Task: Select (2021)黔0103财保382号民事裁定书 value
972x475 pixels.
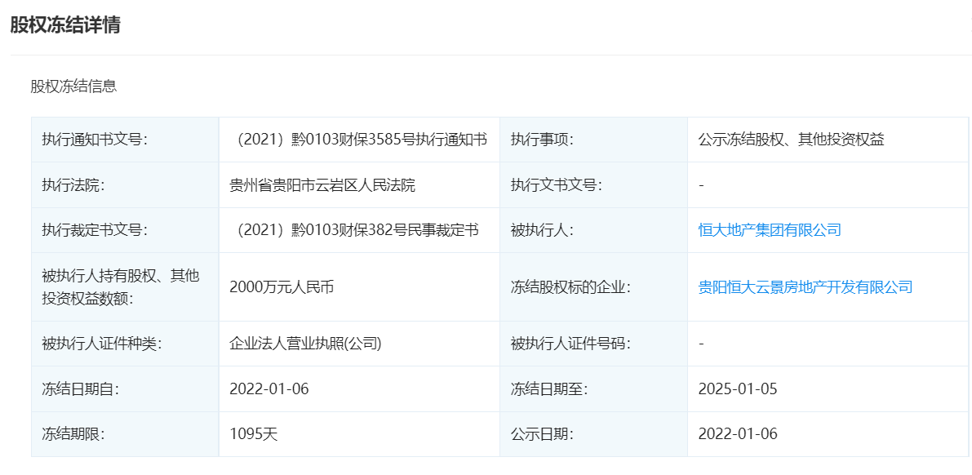Action: 354,230
